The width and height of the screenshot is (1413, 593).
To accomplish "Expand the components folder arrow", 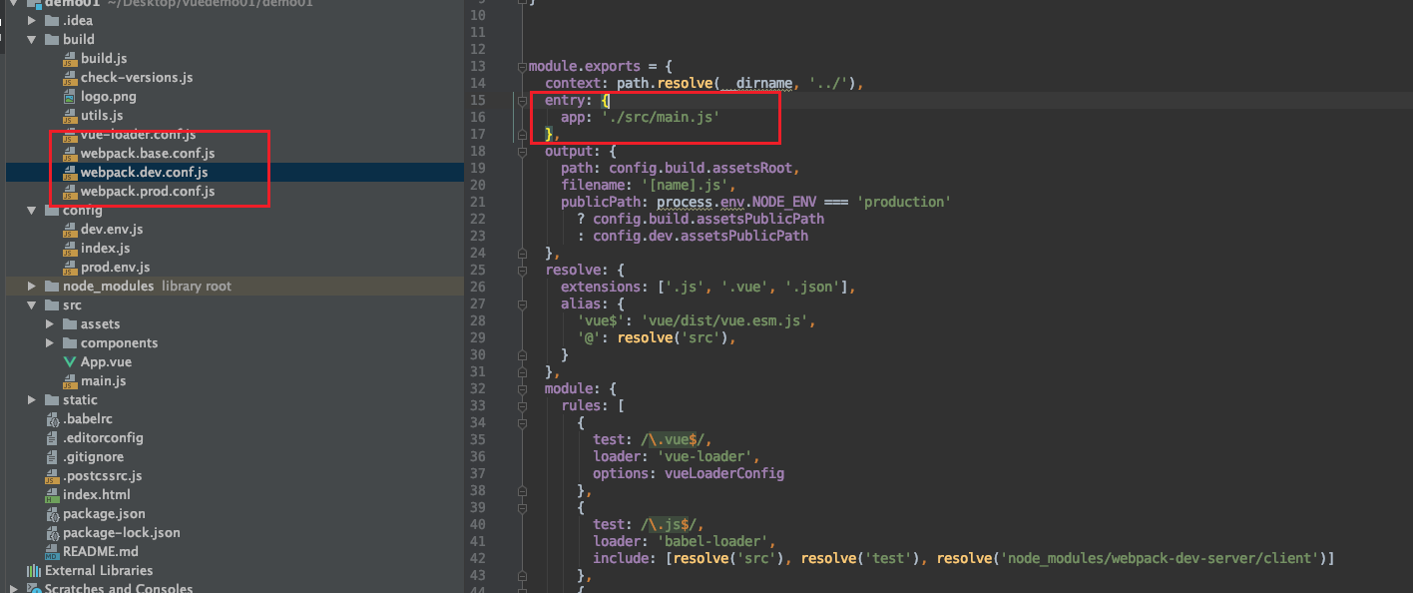I will [51, 343].
